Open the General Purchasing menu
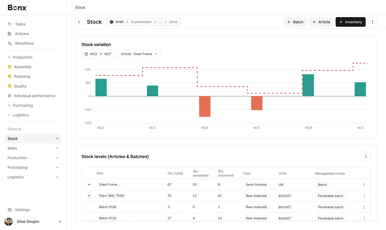The height and width of the screenshot is (230, 386). tap(33, 167)
